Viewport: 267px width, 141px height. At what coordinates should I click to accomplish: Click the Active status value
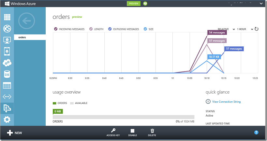click(x=209, y=116)
